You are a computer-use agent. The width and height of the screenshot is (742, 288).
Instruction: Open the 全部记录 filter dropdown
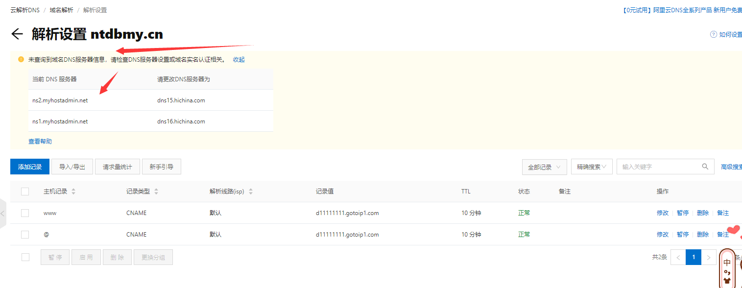click(x=544, y=167)
